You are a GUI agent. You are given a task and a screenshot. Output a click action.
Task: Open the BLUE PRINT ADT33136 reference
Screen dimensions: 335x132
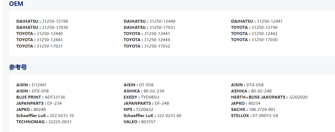(x=55, y=97)
